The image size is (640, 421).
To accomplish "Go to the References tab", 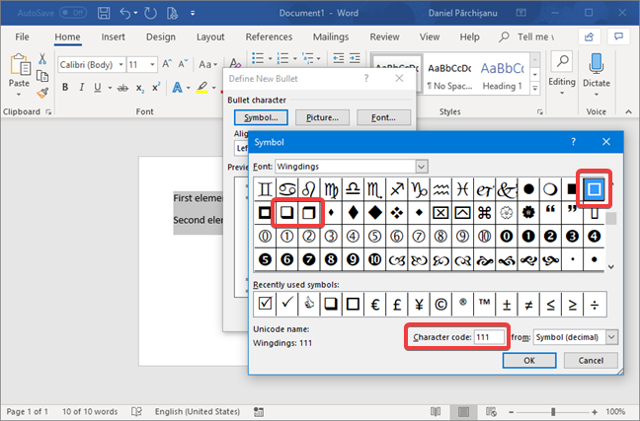I will 269,37.
